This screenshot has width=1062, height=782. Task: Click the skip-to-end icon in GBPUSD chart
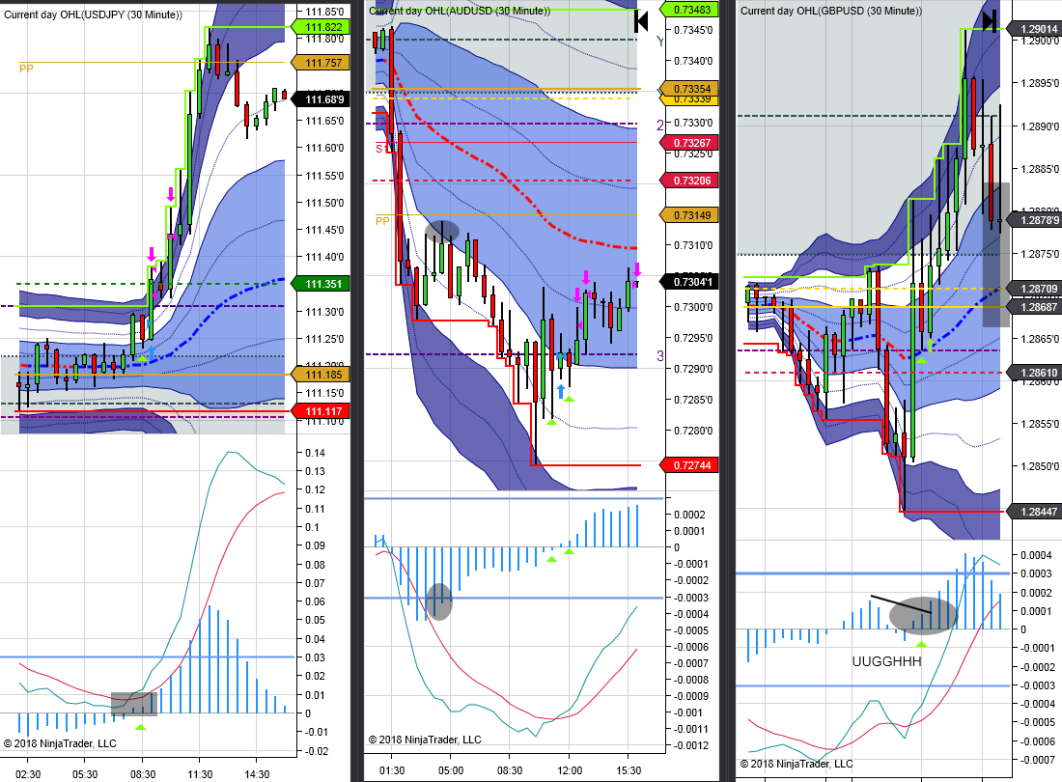(x=990, y=21)
